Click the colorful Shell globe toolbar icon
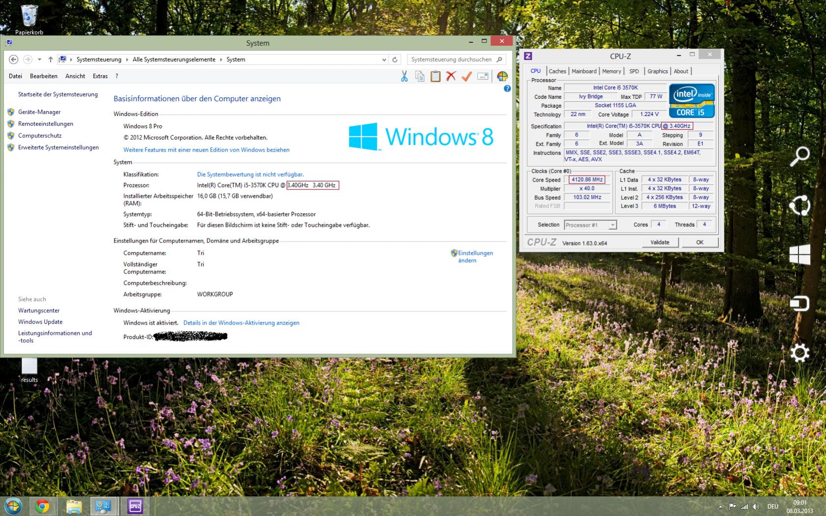This screenshot has width=826, height=516. coord(502,76)
